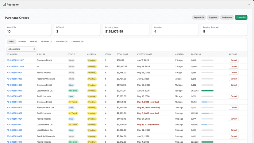Open the Backorders button
This screenshot has width=254, height=143.
pyautogui.click(x=227, y=17)
